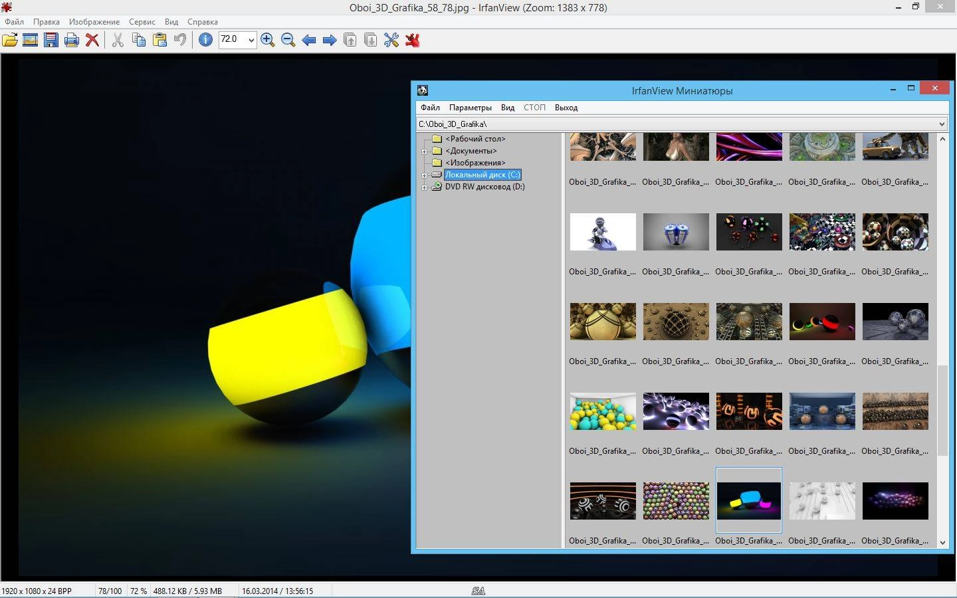Click the previous page icon in toolbar
The height and width of the screenshot is (598, 957).
pos(350,40)
